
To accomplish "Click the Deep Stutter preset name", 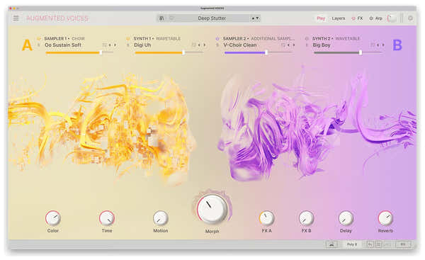I will [x=212, y=18].
